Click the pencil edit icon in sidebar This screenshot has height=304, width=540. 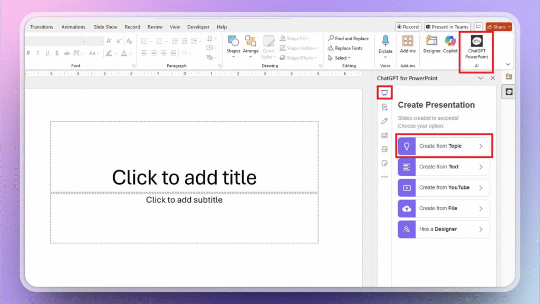click(384, 121)
